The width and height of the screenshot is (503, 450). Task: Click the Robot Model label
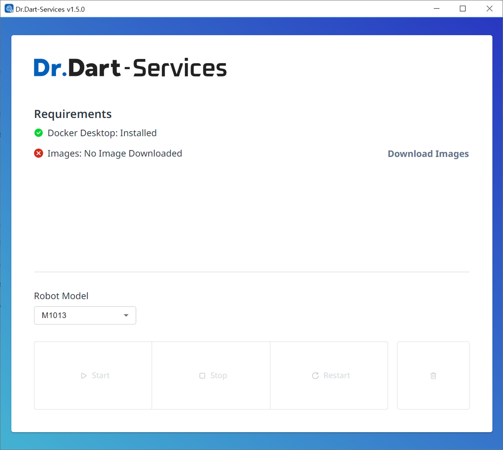point(61,296)
